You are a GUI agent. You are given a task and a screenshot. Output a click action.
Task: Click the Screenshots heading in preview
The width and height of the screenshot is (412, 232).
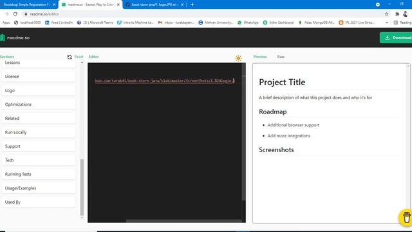(276, 150)
